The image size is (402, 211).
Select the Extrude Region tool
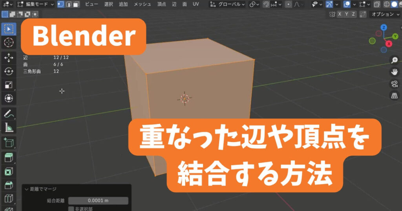(9, 158)
